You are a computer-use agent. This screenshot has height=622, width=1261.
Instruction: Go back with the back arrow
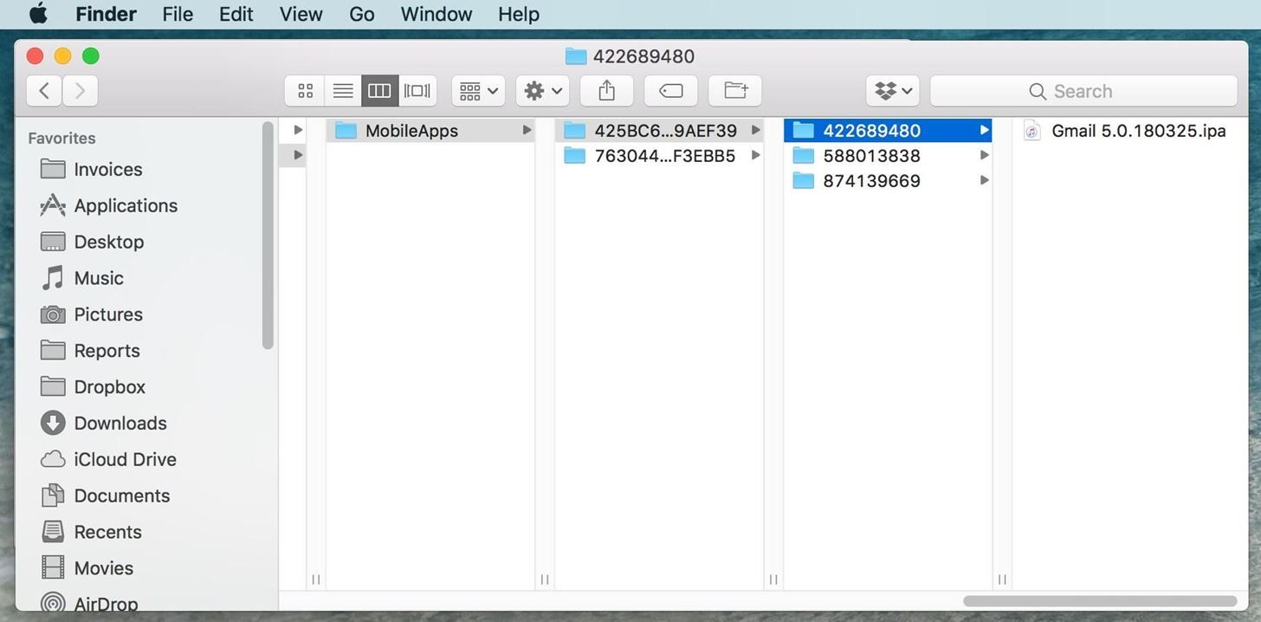(44, 91)
